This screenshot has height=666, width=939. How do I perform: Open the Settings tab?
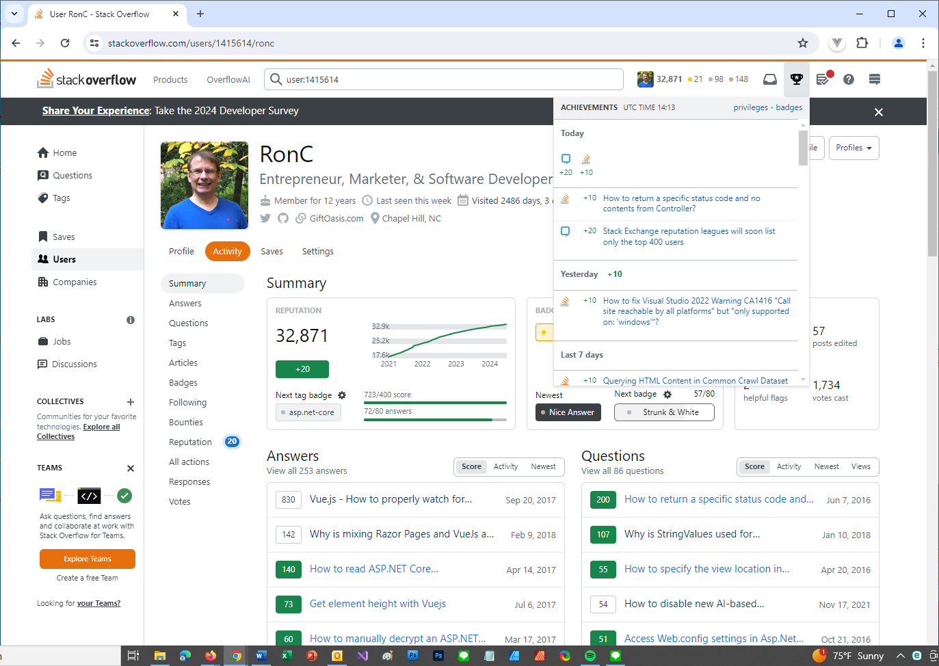pos(318,252)
